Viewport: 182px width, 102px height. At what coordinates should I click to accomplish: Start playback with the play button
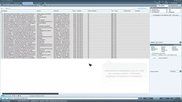point(16,96)
